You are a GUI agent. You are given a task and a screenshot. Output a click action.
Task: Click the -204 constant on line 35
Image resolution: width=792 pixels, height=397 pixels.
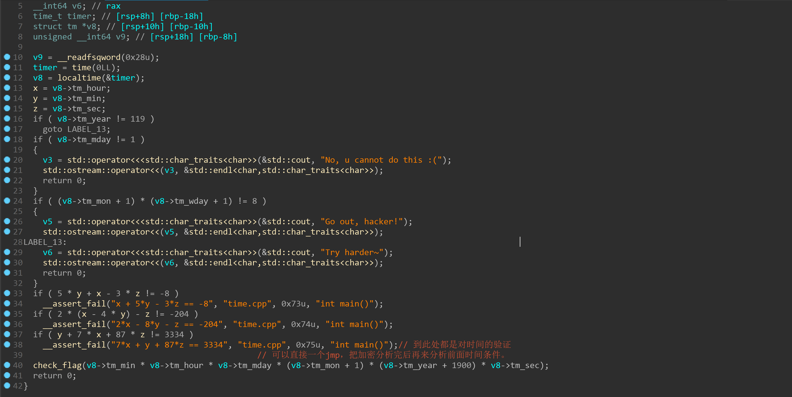tap(179, 314)
